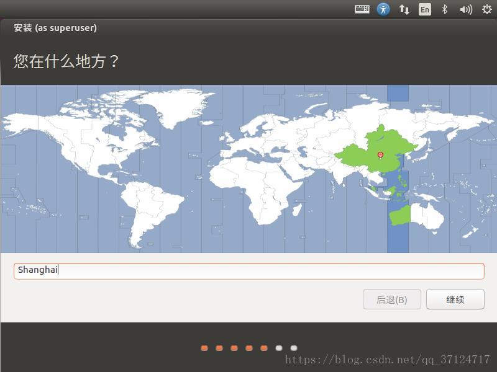Click 安装 (as superuser) window title
This screenshot has height=372, width=497.
[55, 28]
